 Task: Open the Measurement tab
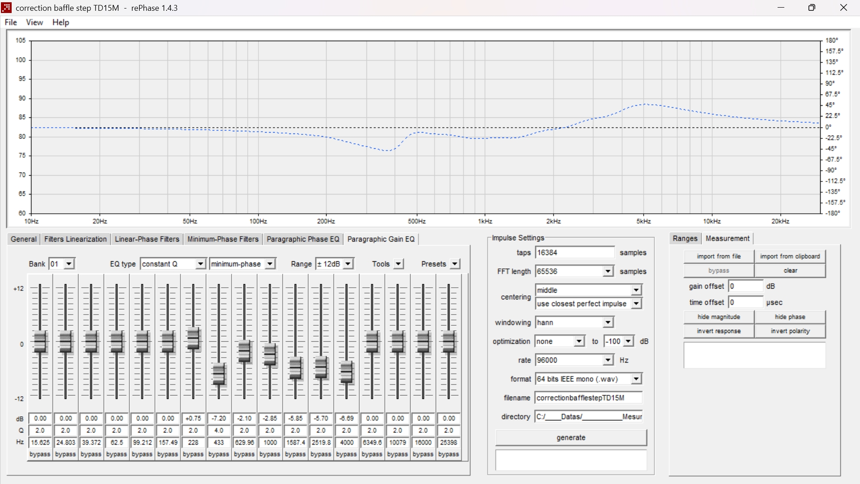pyautogui.click(x=727, y=238)
